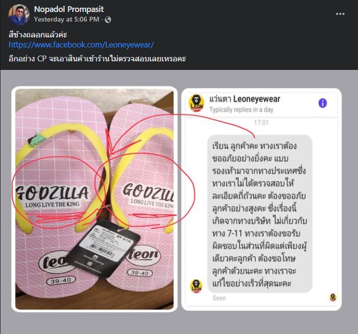Click the tiny seen-receipt avatar icon
The image size is (358, 334).
coord(333,297)
